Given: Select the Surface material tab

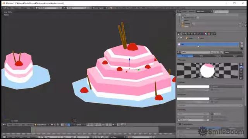Looking at the screenshot, I should point(185,56).
